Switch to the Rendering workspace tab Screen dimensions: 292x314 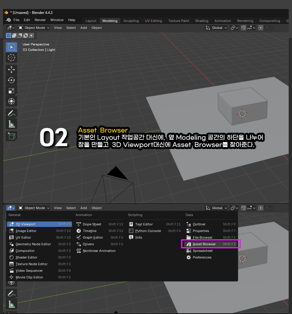(x=245, y=21)
